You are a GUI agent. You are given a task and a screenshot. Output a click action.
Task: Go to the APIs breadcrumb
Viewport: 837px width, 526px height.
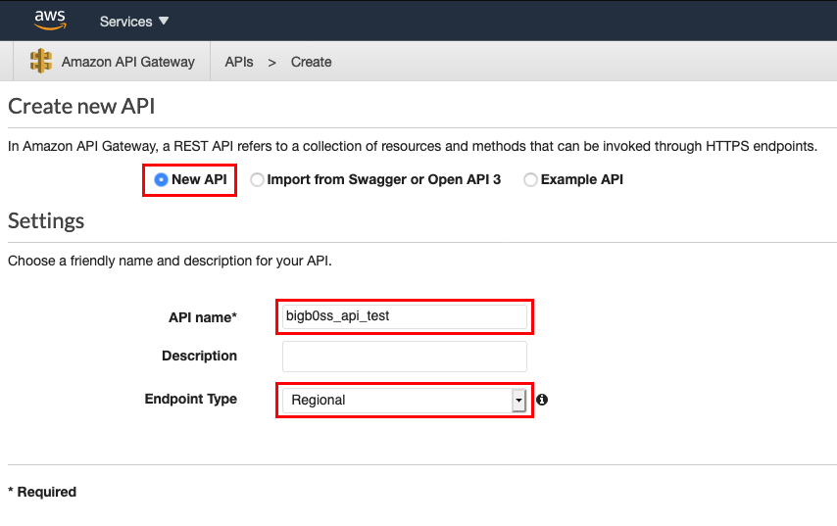click(x=238, y=62)
